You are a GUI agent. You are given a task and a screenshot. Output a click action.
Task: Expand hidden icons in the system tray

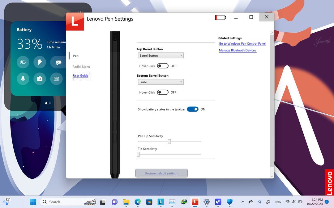[243, 202]
